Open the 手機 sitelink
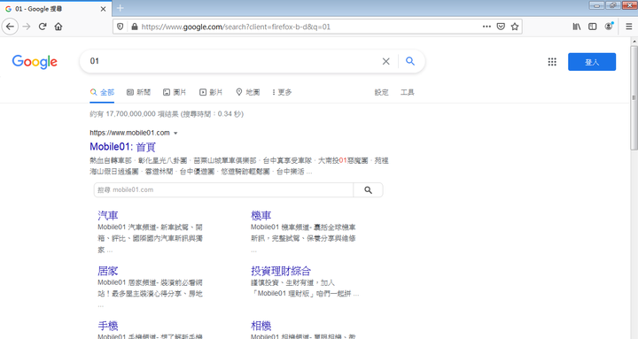 click(108, 326)
